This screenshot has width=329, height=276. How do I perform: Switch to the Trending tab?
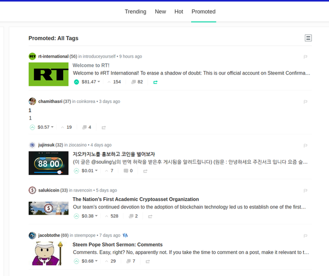coord(136,11)
